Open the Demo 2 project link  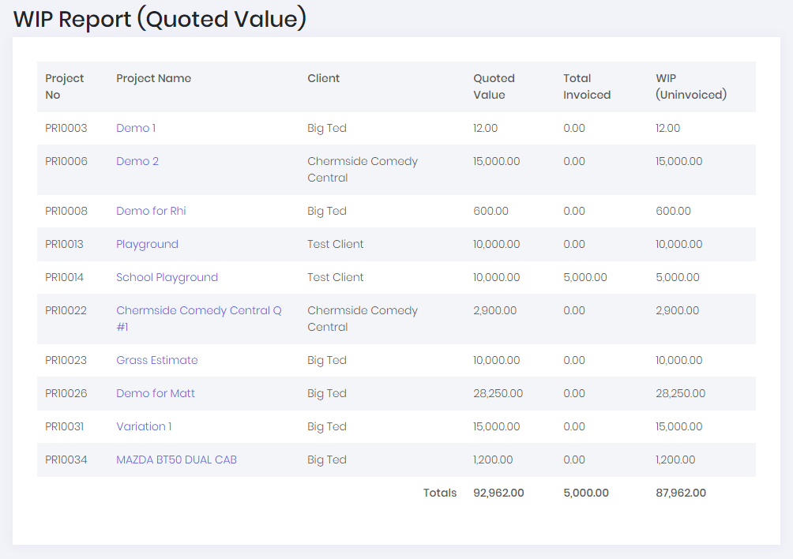[x=137, y=161]
